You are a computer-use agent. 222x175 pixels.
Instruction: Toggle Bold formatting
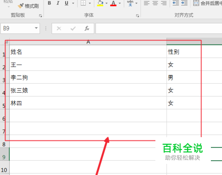point(49,3)
